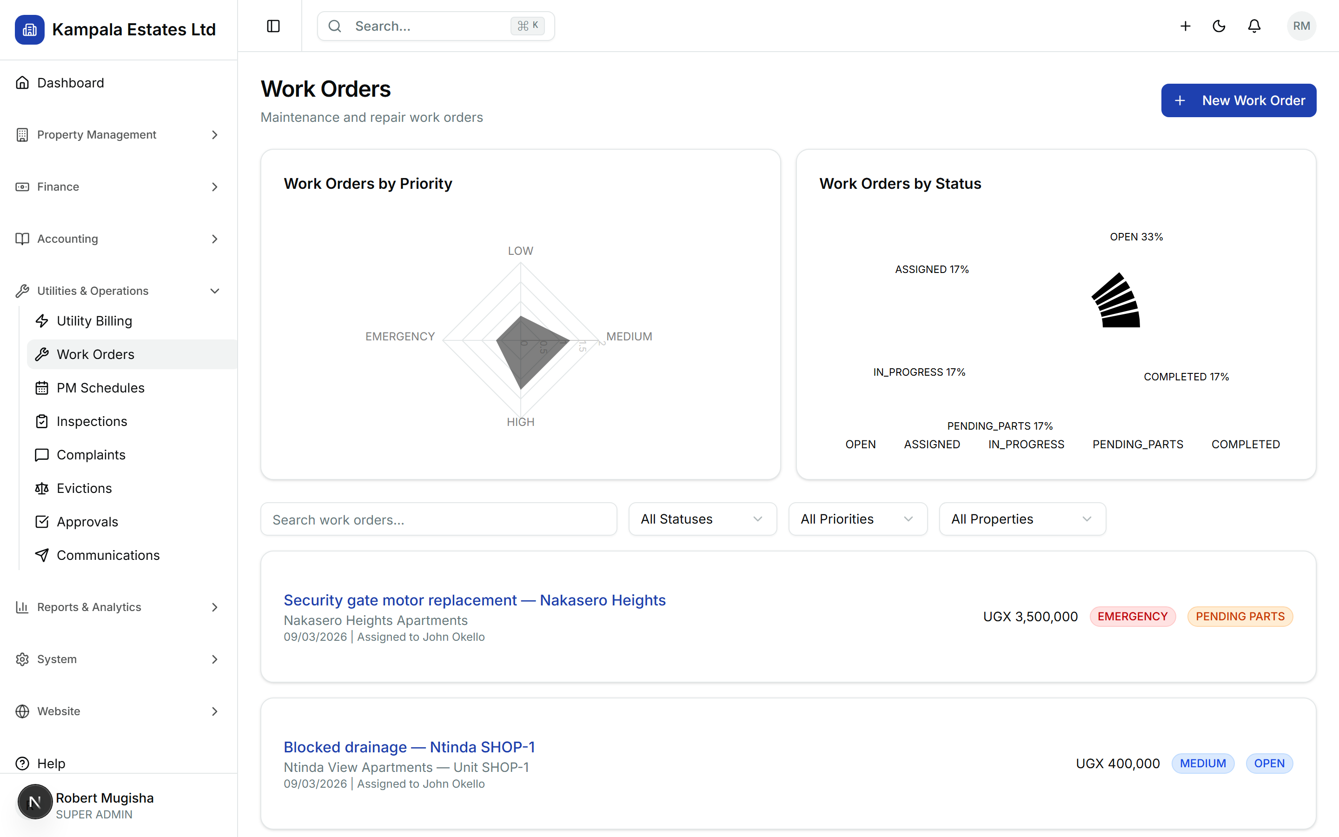This screenshot has width=1339, height=837.
Task: Expand the Website section chevron
Action: pos(215,711)
